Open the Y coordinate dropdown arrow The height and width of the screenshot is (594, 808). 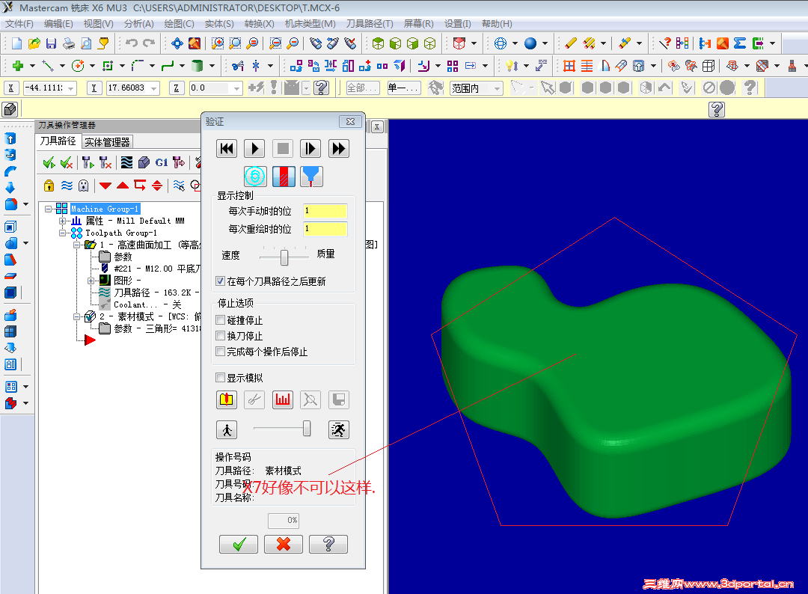pyautogui.click(x=153, y=88)
